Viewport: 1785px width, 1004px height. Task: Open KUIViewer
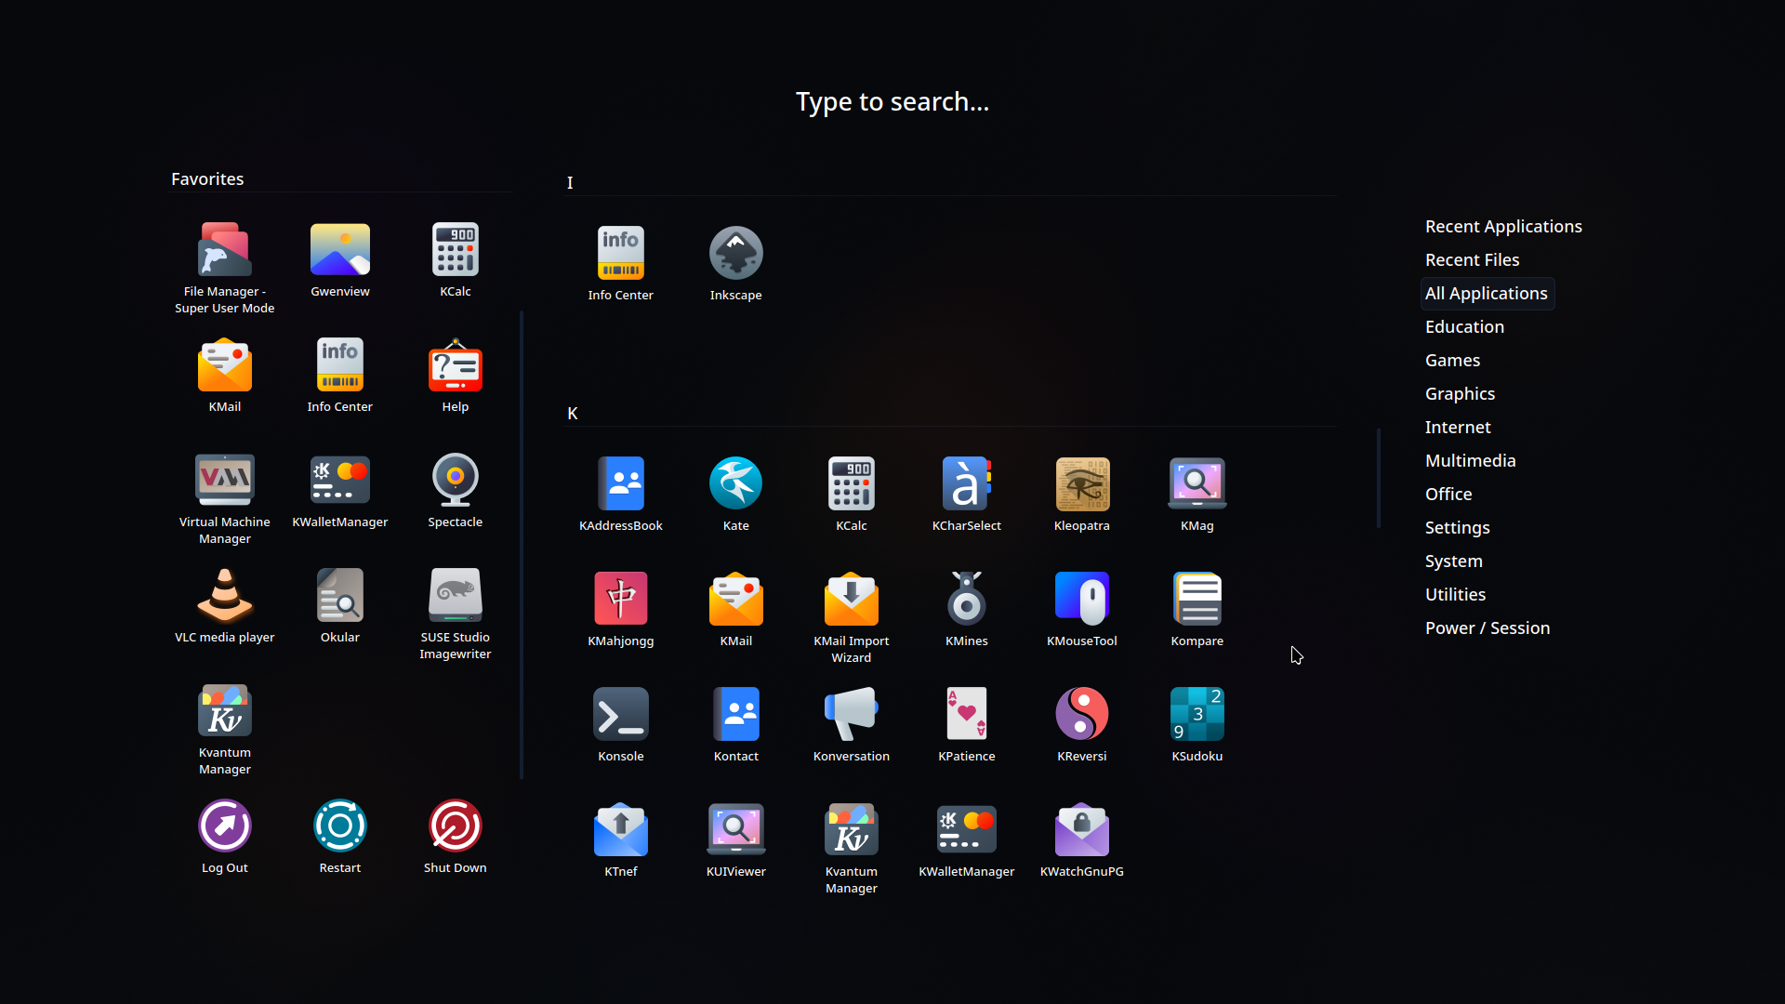tap(736, 840)
